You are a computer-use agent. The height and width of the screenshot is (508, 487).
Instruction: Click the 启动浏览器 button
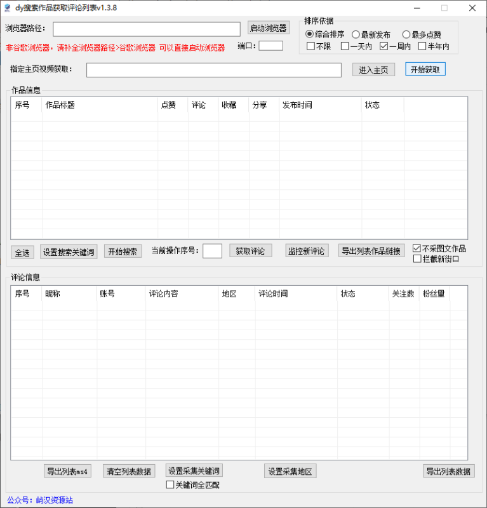point(269,28)
